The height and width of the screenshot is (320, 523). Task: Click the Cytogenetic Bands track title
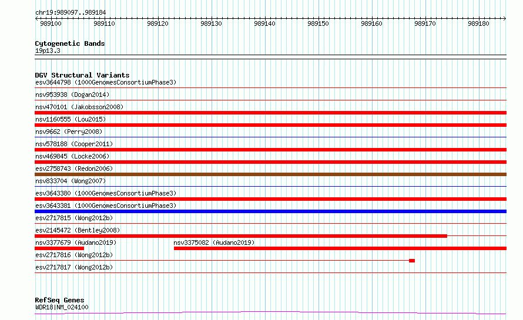pos(70,43)
